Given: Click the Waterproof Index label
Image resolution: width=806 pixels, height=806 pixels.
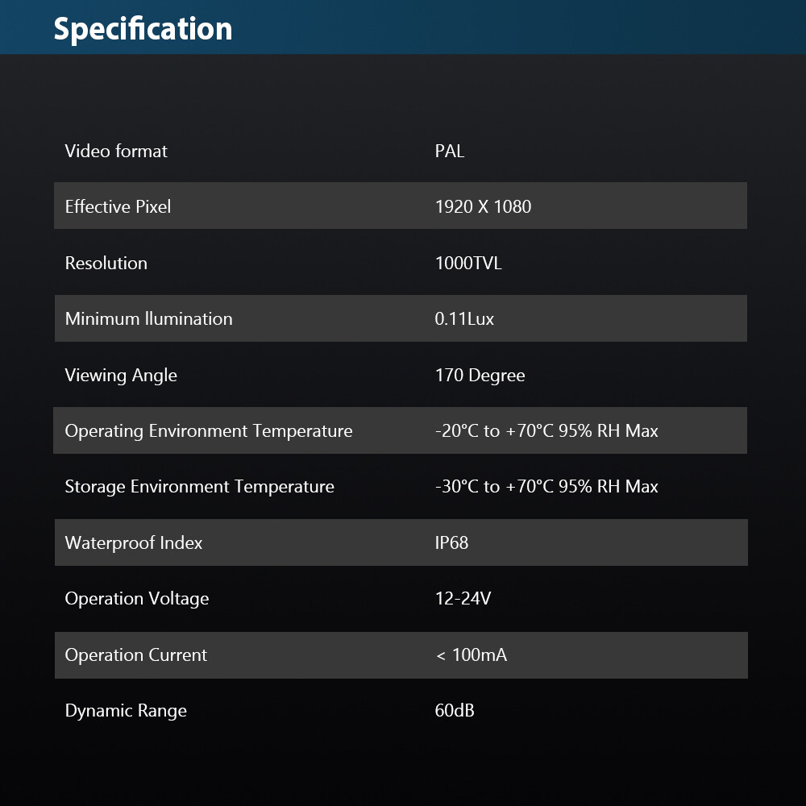Looking at the screenshot, I should 134,542.
